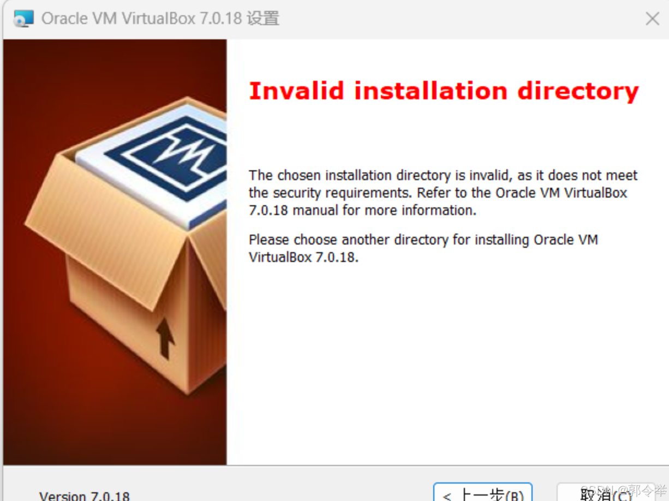The width and height of the screenshot is (669, 501).
Task: Click the window title text Oracle VM VirtualBox 设置
Action: coord(160,19)
